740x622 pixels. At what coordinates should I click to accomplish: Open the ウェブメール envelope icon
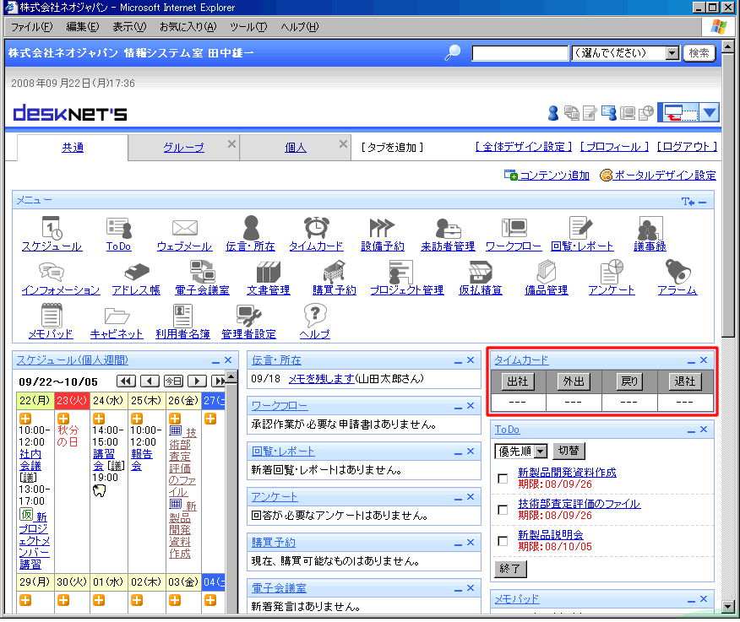click(x=184, y=228)
